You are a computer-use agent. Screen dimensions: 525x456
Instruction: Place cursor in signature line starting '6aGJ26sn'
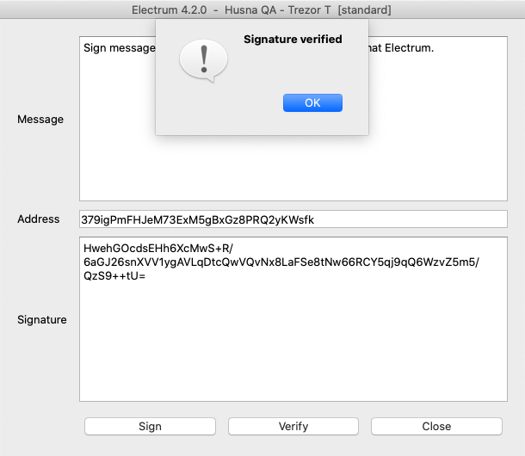281,262
